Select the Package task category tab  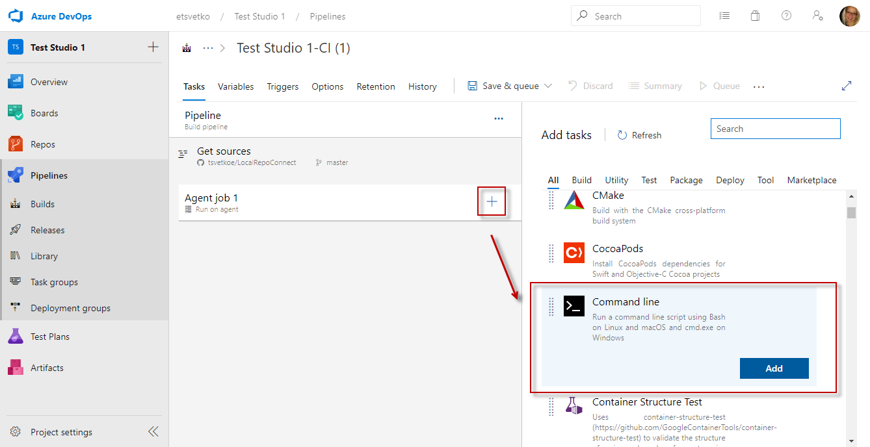(x=687, y=180)
